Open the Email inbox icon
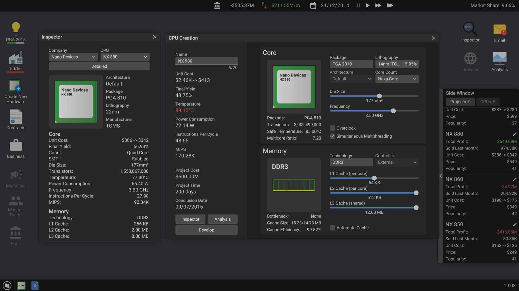Screen dimensions: 519x291 tap(499, 30)
